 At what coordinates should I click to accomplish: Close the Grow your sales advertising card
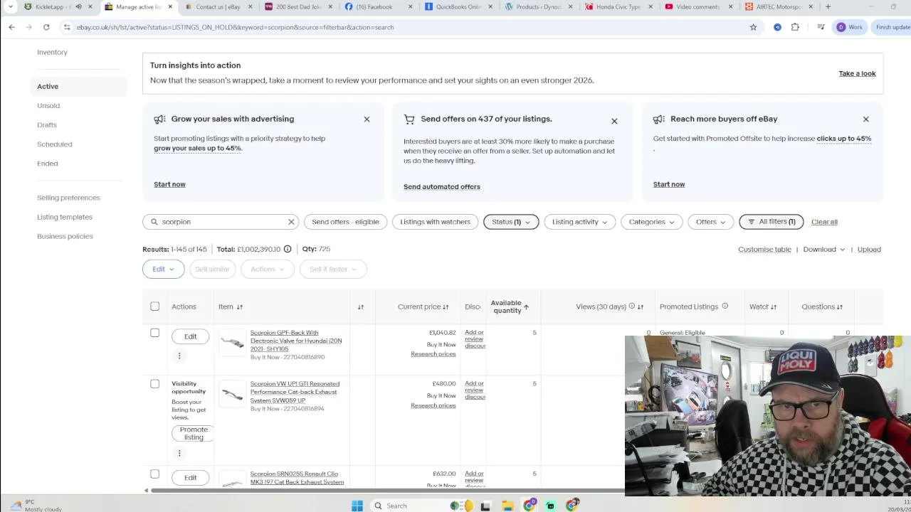tap(367, 119)
